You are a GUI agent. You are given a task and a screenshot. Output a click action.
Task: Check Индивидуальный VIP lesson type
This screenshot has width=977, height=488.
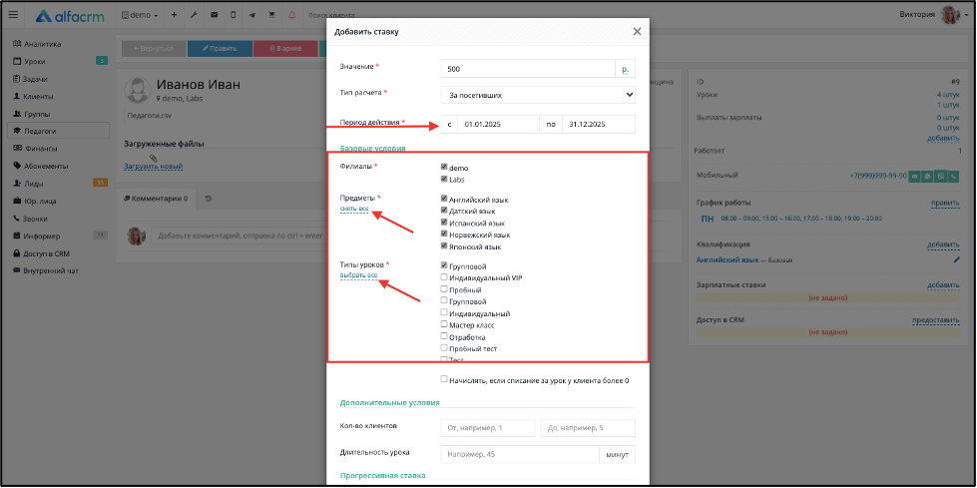click(444, 277)
